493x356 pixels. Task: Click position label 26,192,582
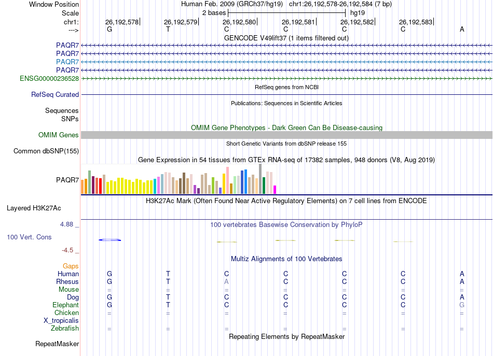[357, 22]
